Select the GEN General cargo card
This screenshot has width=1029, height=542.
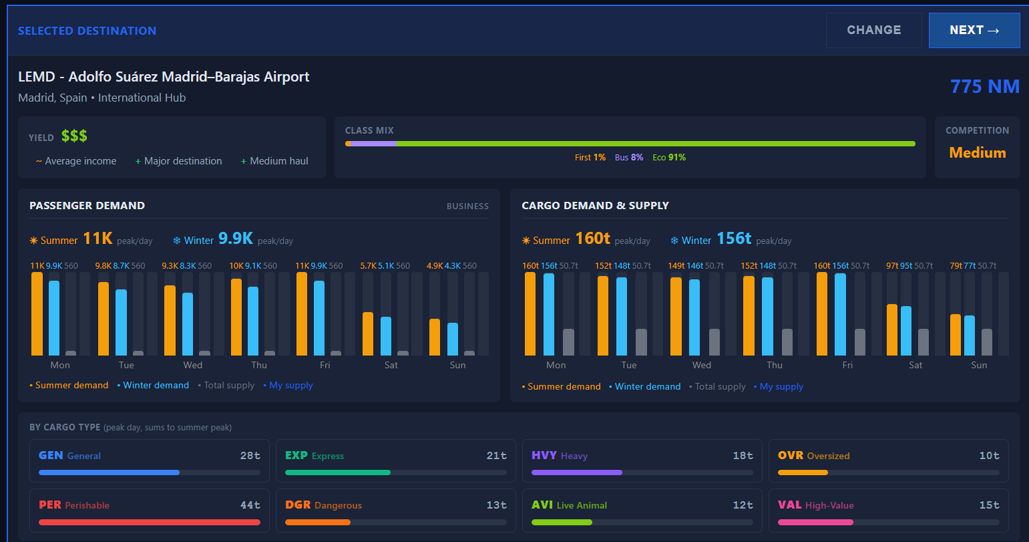(150, 460)
